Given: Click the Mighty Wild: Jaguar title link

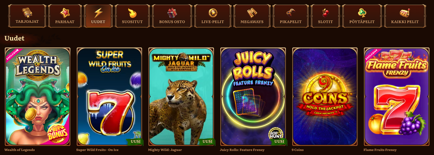Looking at the screenshot, I should click(x=165, y=150).
